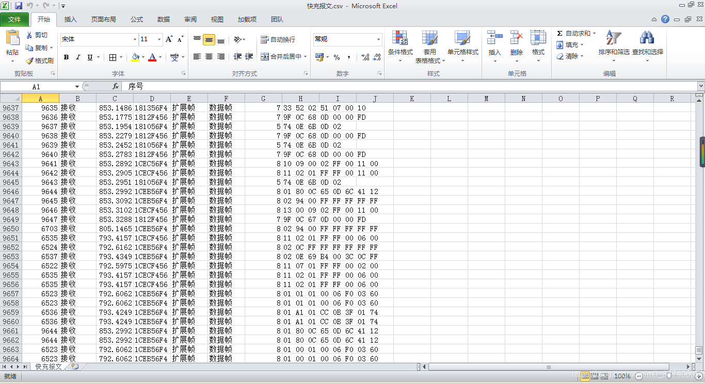
Task: Open Sort and Filter (排序和筛选)
Action: [614, 46]
